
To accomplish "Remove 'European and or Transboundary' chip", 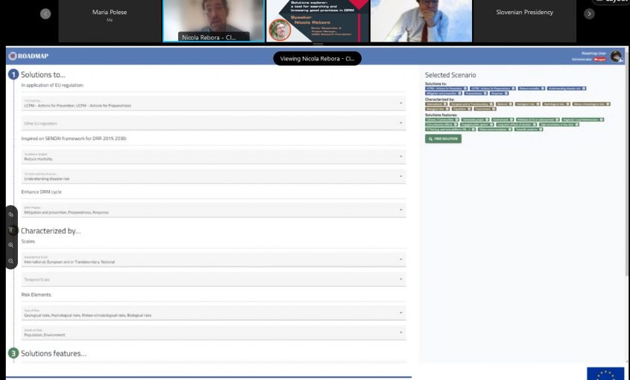I will (x=491, y=104).
